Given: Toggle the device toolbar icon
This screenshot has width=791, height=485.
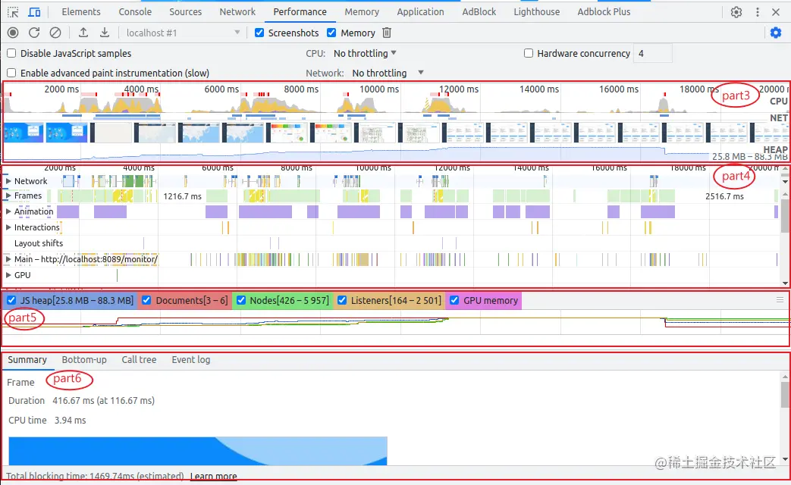Looking at the screenshot, I should pos(34,12).
